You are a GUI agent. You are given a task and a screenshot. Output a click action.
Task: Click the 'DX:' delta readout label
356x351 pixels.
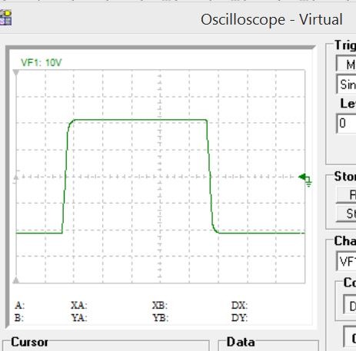(239, 305)
